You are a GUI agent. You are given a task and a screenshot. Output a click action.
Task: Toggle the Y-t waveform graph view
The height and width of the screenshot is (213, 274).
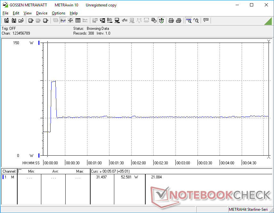click(x=63, y=20)
